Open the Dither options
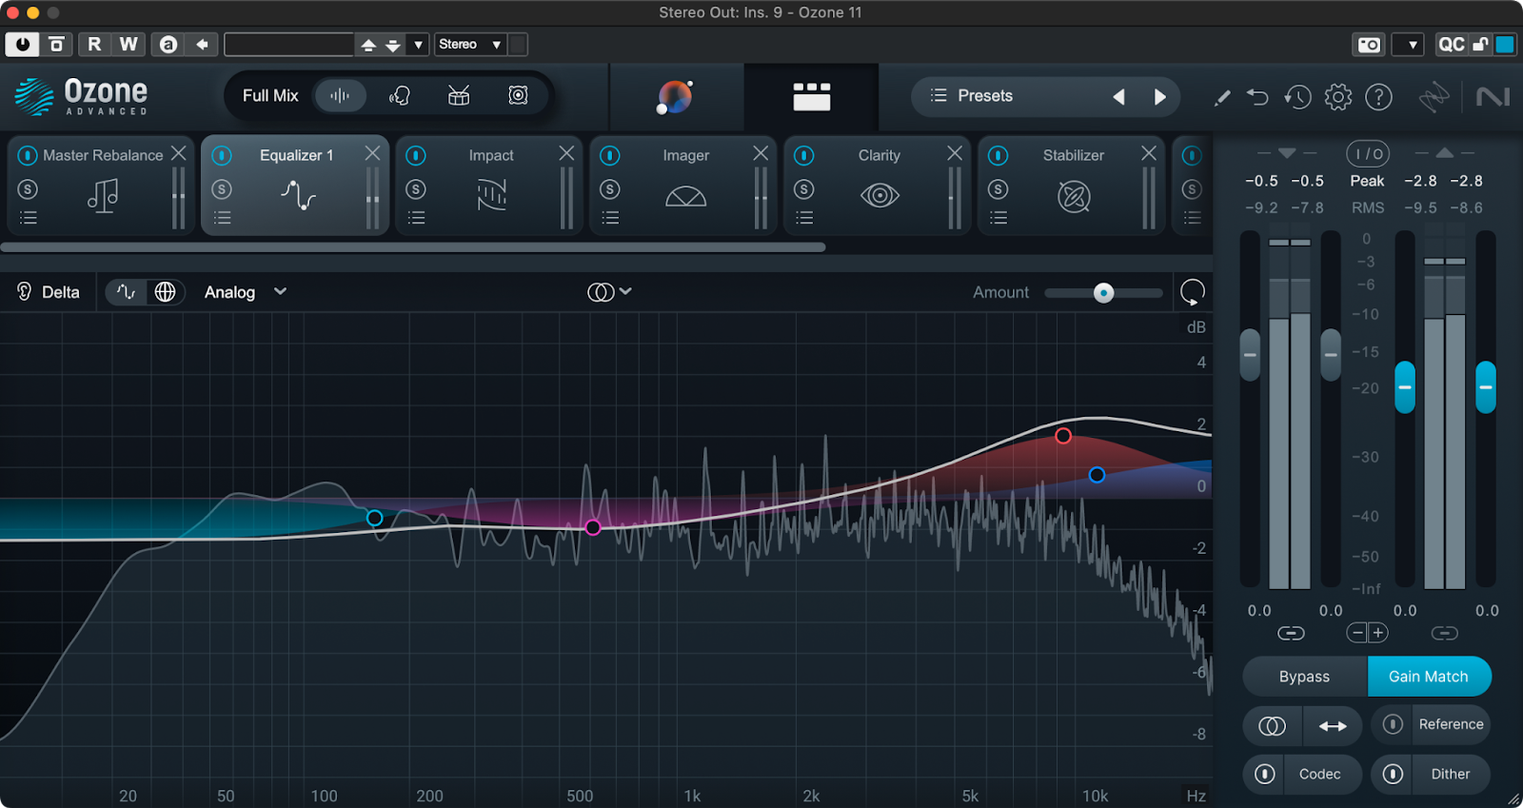The height and width of the screenshot is (808, 1523). tap(1450, 774)
